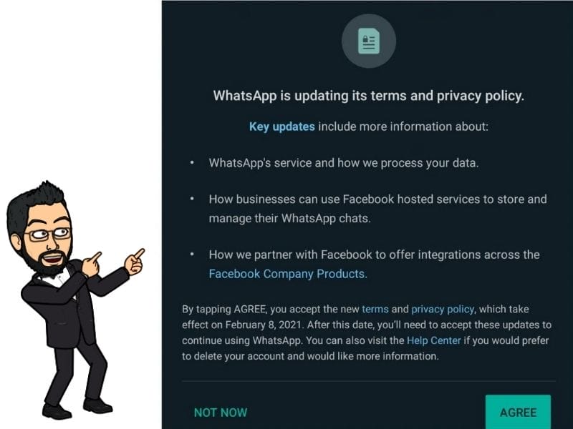The width and height of the screenshot is (573, 429).
Task: Click the partner with Facebook bullet text
Action: coord(374,255)
